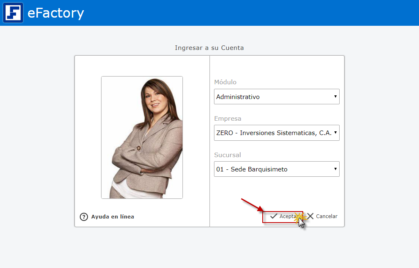
Task: Click the Módulo label
Action: (x=225, y=82)
